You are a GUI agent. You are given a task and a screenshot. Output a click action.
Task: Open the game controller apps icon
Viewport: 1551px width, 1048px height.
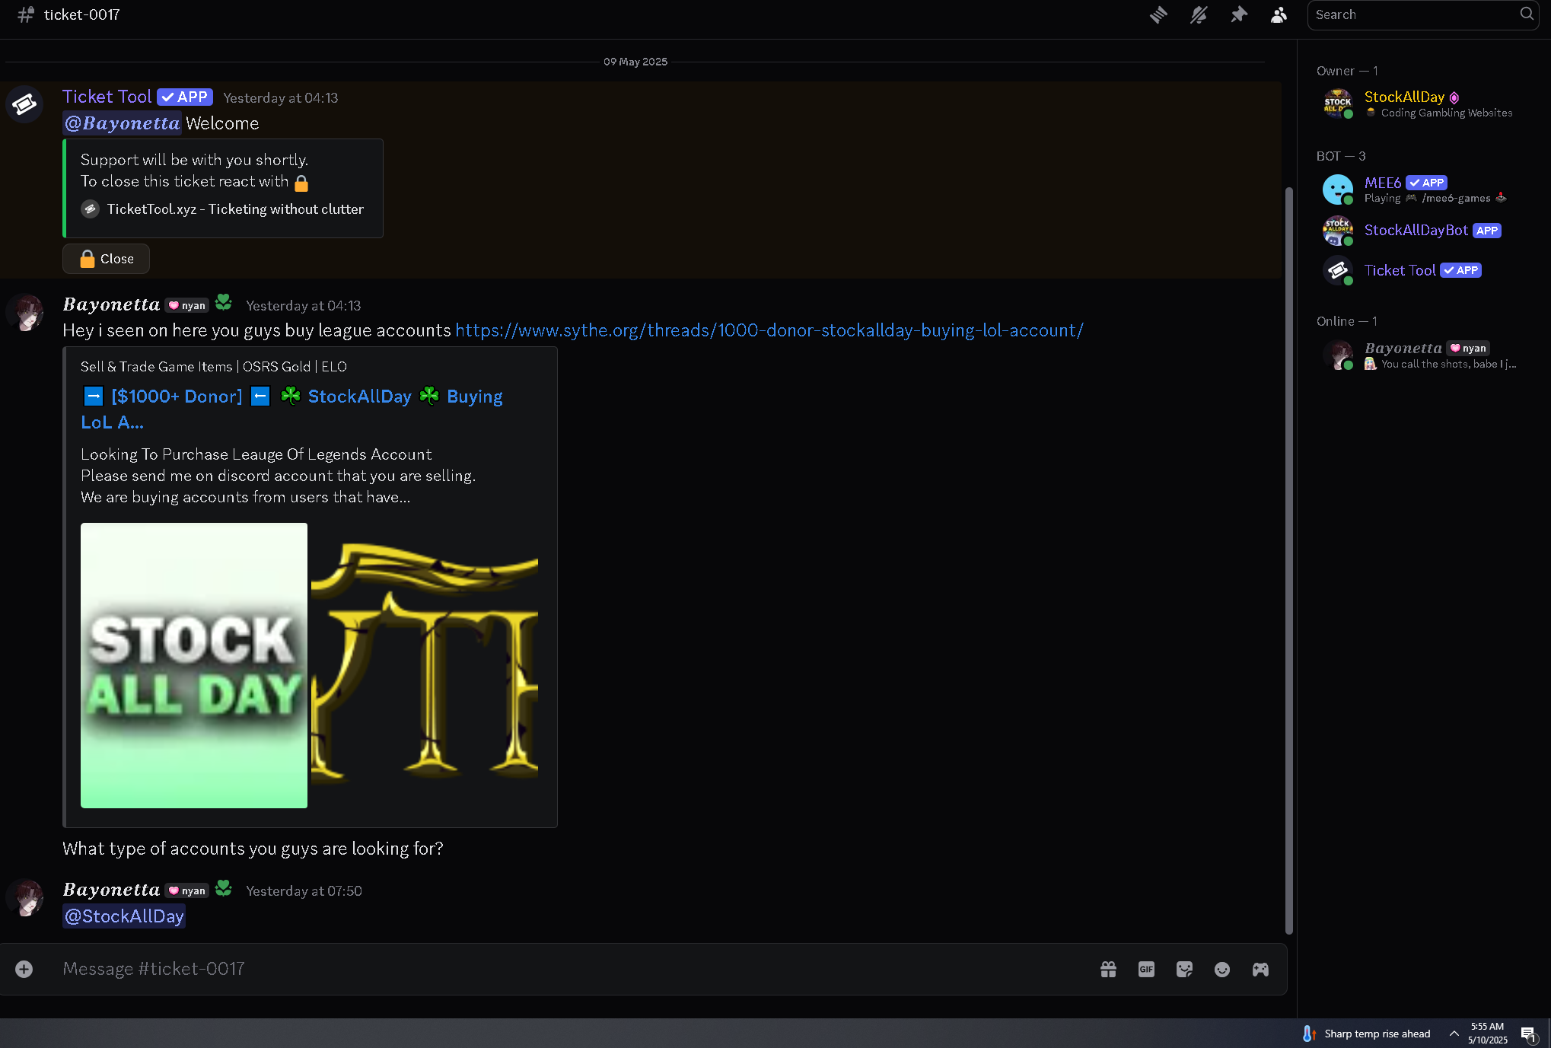click(1260, 969)
